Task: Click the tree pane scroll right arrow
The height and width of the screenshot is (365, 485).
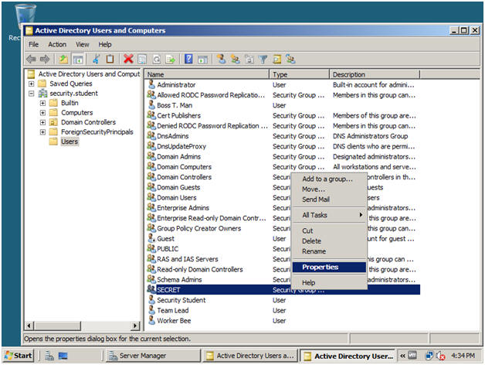Action: 135,326
